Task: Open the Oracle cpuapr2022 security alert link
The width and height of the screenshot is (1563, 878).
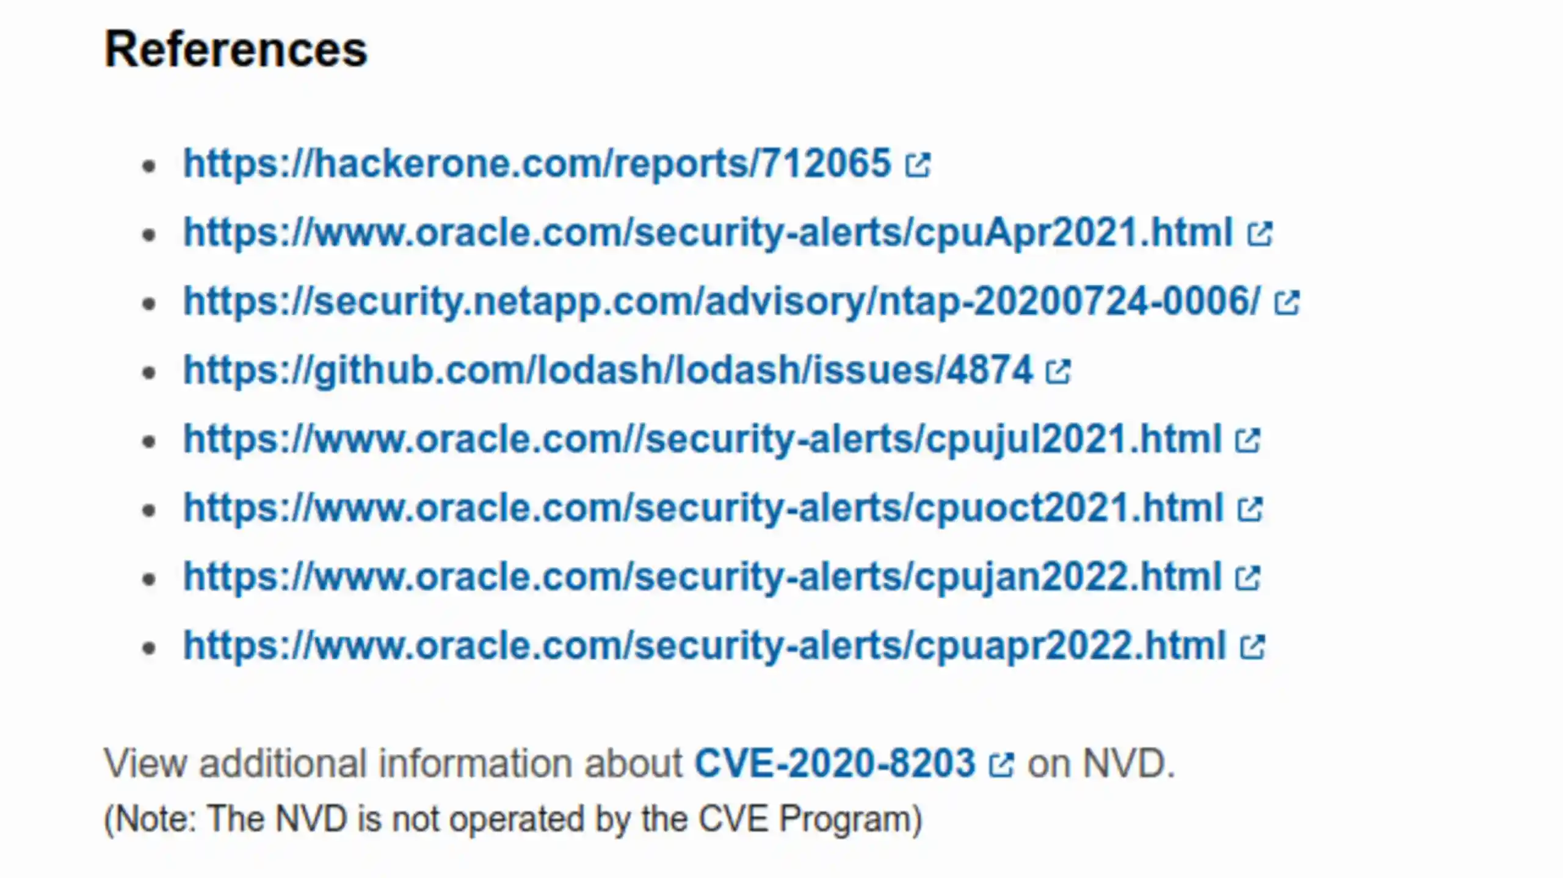Action: pyautogui.click(x=705, y=646)
